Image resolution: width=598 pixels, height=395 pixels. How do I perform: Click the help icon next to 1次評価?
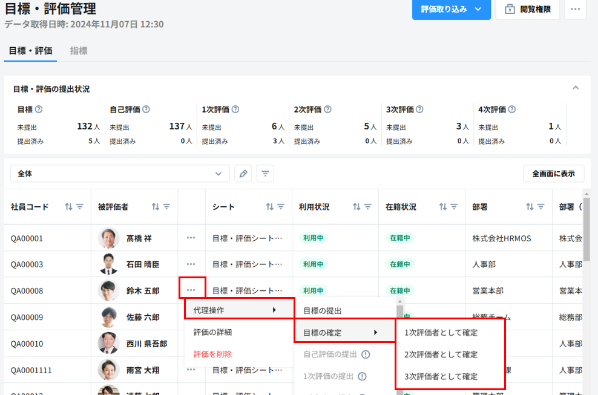point(235,109)
